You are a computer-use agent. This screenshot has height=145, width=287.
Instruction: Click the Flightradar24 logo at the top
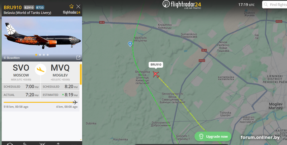(182, 4)
